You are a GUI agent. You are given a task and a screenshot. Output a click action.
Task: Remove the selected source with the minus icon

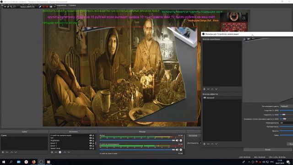point(56,152)
